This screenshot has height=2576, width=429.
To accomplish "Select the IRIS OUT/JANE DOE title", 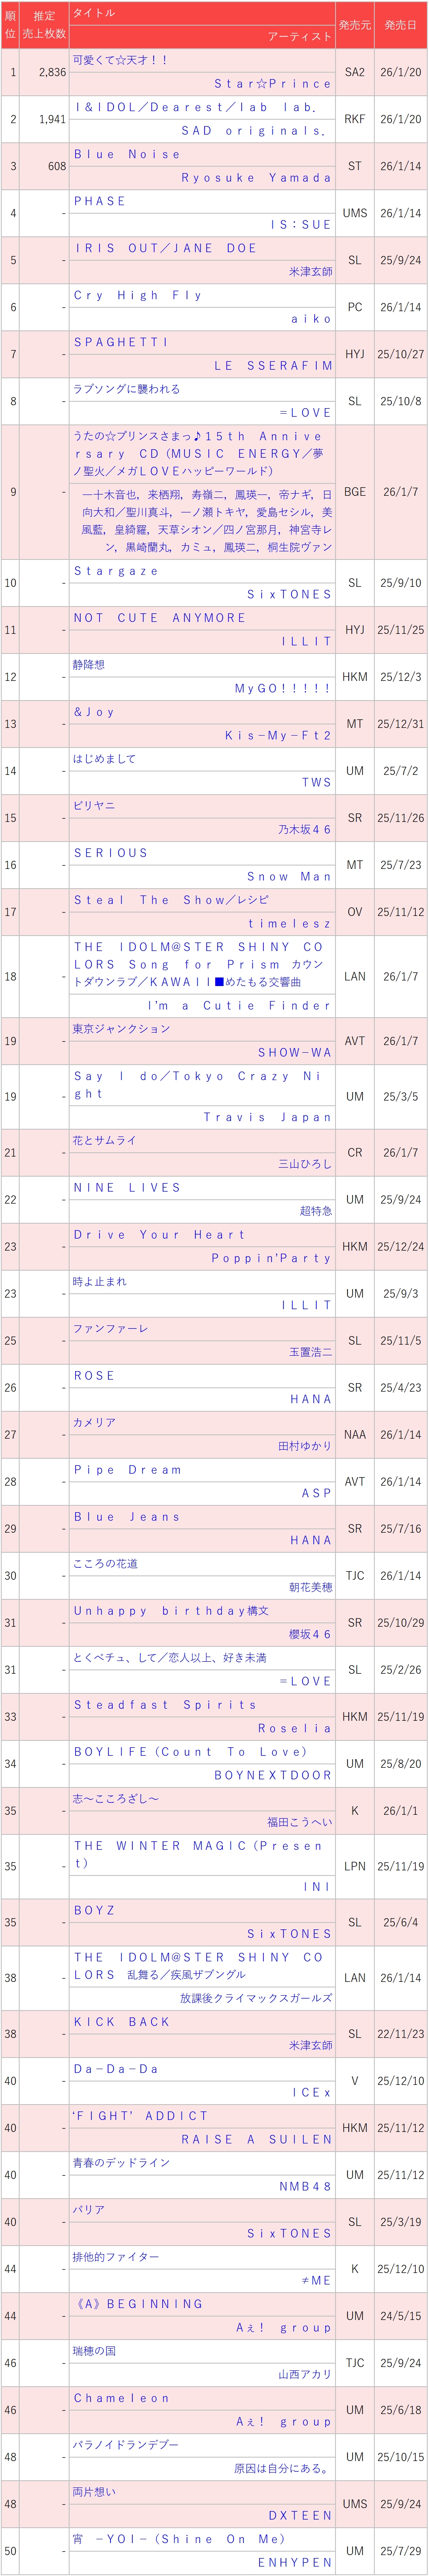I will pos(165,248).
